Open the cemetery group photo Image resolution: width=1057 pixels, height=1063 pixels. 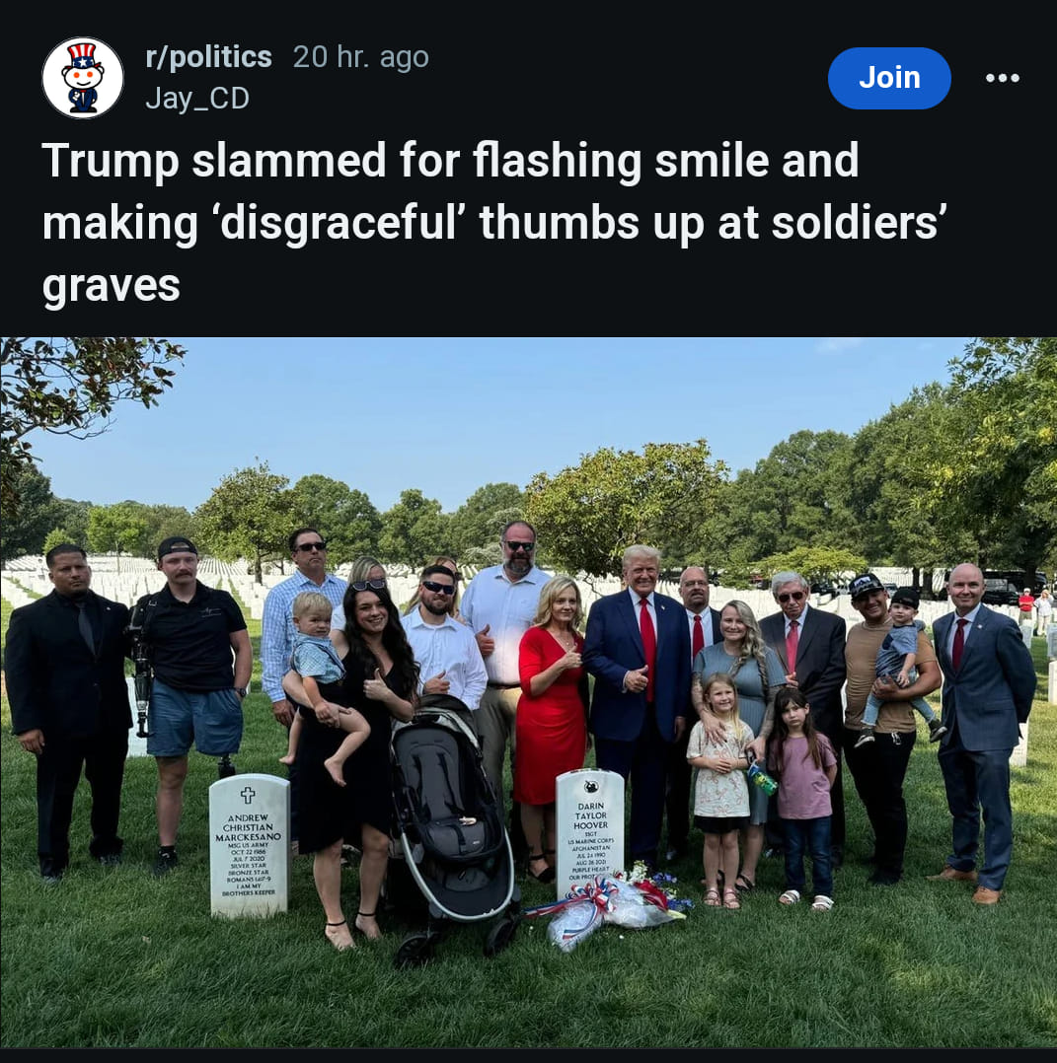click(x=529, y=692)
